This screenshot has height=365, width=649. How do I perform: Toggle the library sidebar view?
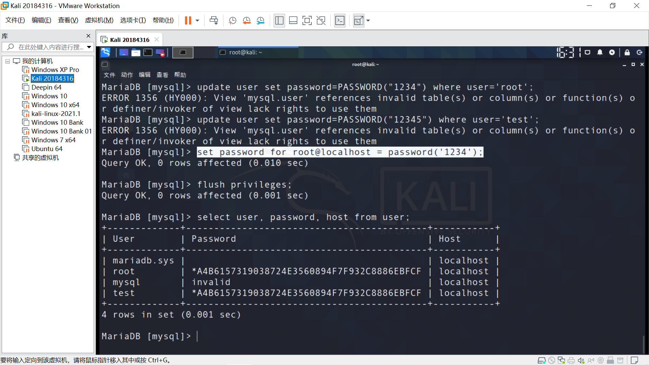(279, 21)
